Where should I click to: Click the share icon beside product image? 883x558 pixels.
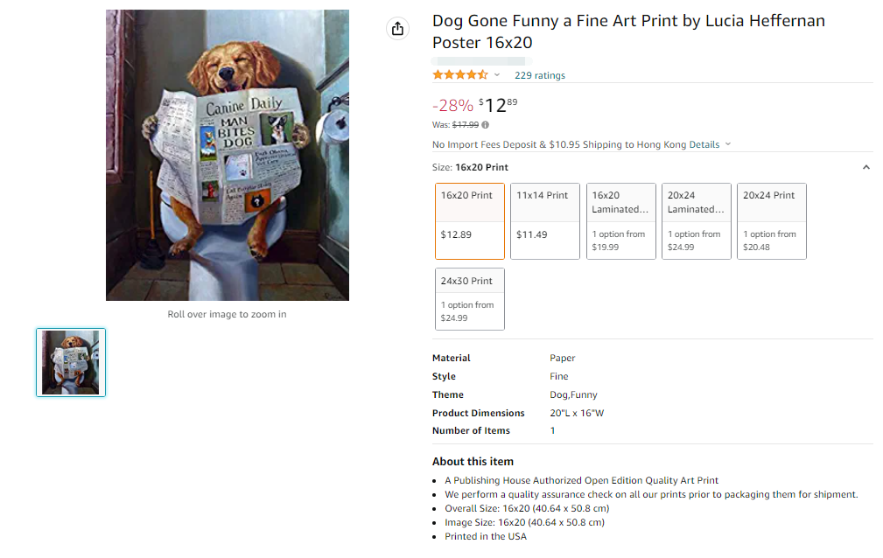(397, 29)
